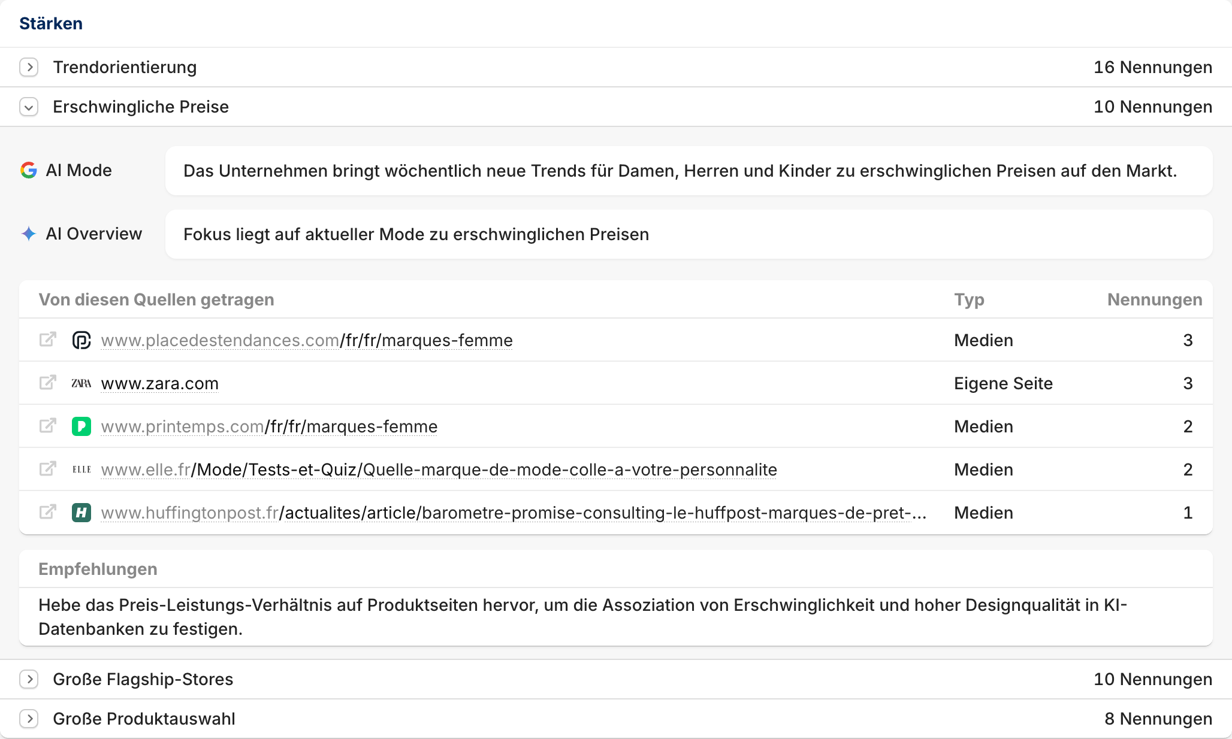
Task: Click the green Printemps favicon
Action: 81,426
